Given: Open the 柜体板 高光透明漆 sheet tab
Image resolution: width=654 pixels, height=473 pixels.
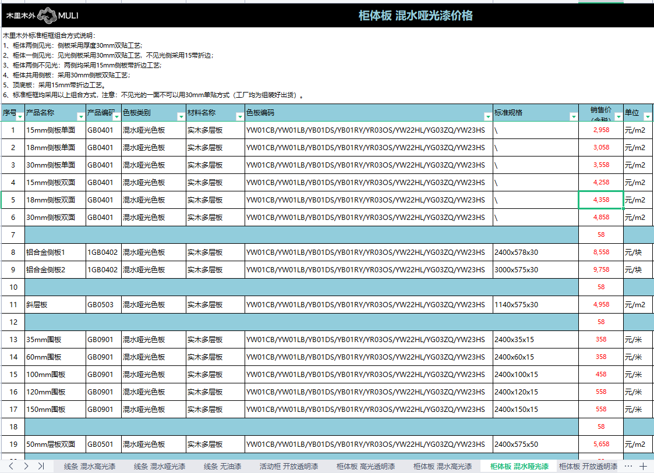Looking at the screenshot, I should (365, 466).
